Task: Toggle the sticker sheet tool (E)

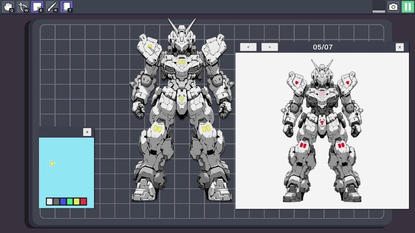Action: coord(37,7)
